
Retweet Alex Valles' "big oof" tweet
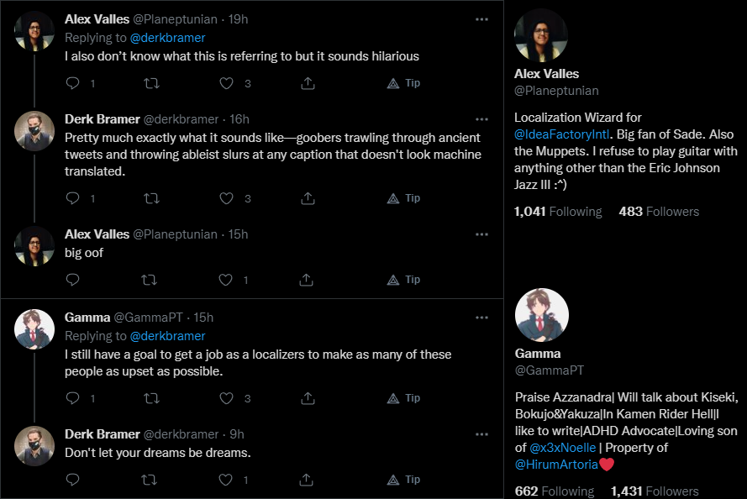151,280
